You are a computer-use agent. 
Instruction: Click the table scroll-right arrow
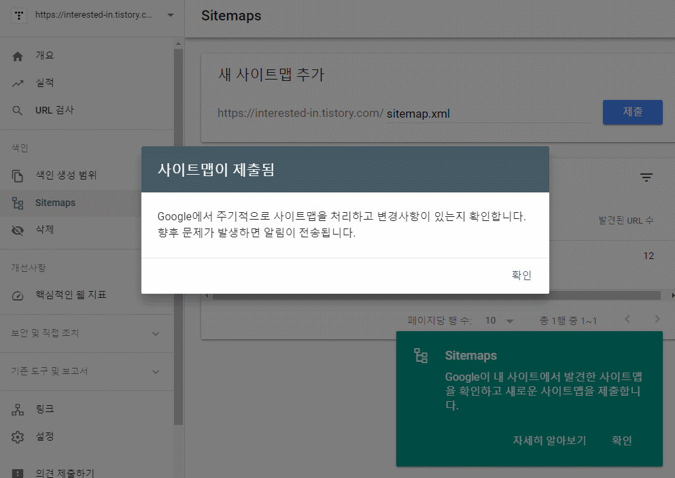point(673,295)
